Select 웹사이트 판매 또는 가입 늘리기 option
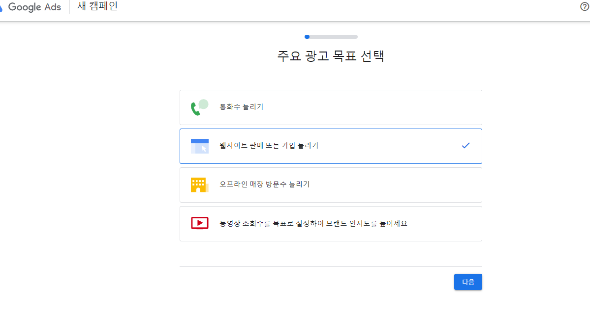Image resolution: width=590 pixels, height=314 pixels. tap(331, 146)
